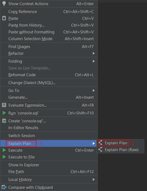Click the Execute to File play icon
Image resolution: width=147 pixels, height=191 pixels.
coord(4,157)
